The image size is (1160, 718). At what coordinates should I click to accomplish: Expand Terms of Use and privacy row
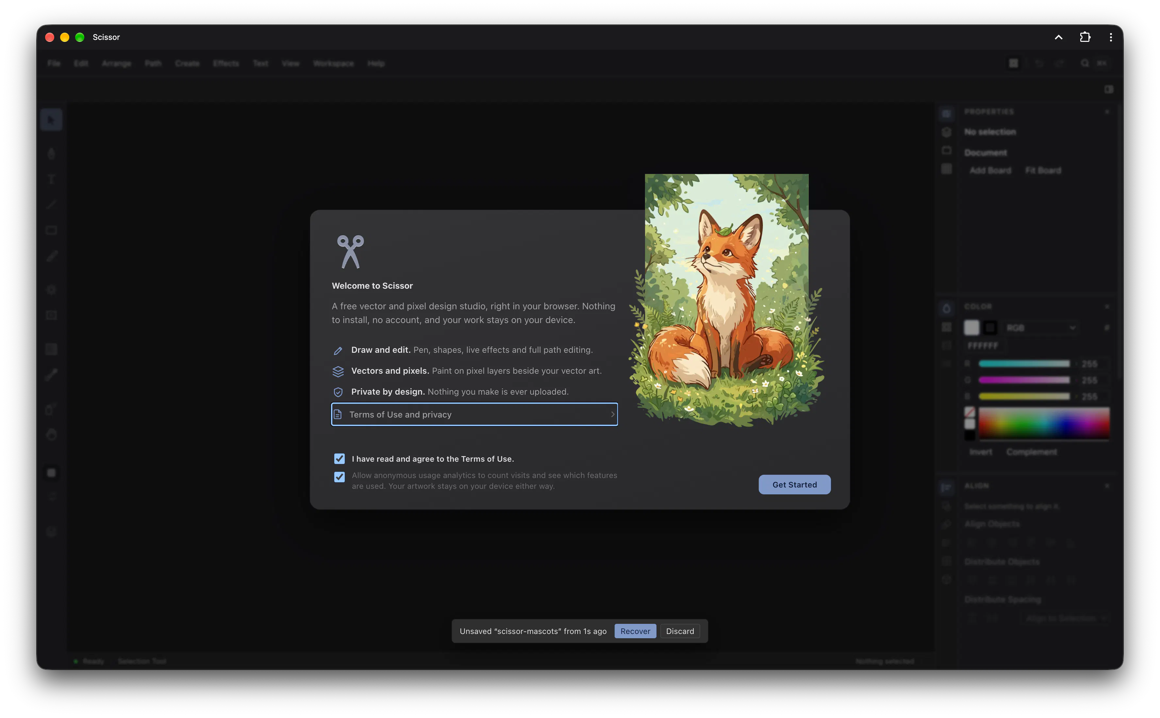474,415
